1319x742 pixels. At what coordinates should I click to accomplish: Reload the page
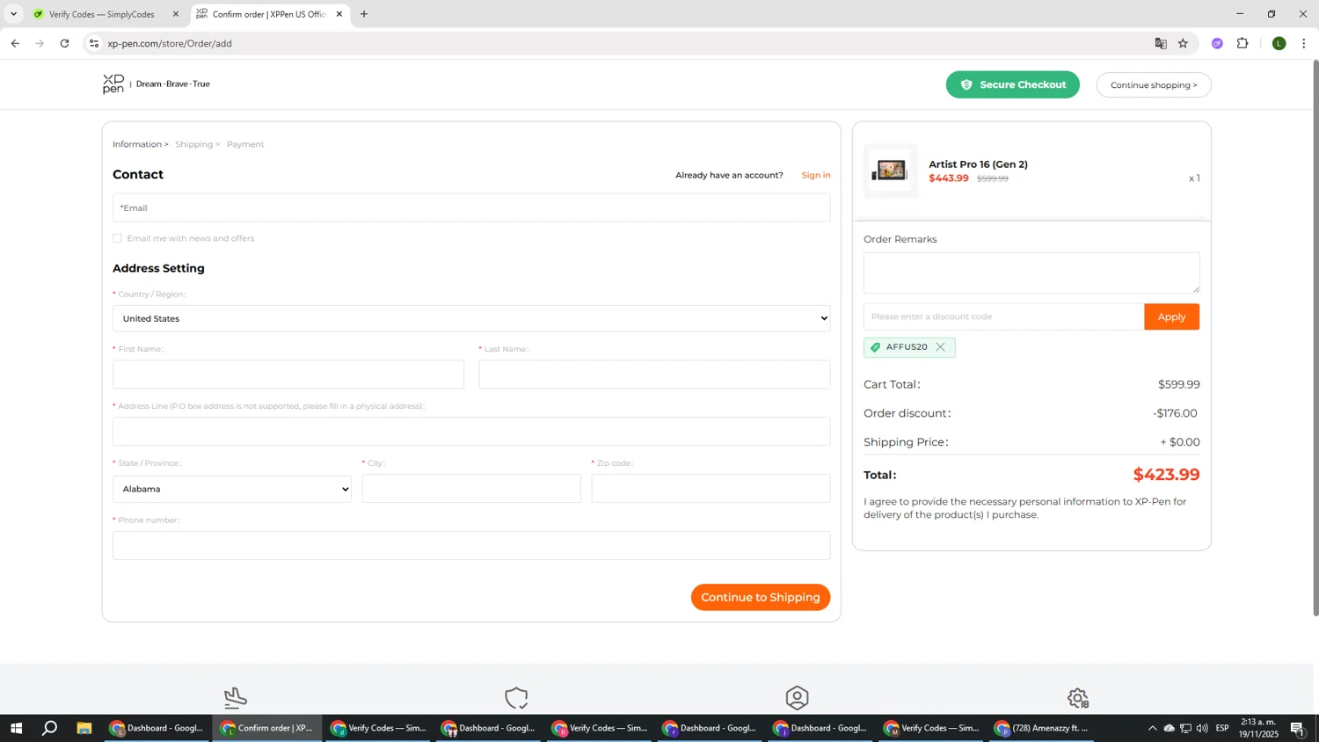(x=64, y=43)
